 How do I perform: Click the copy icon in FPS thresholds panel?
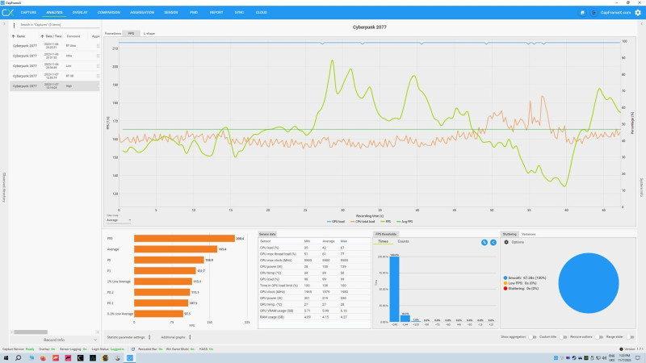coord(484,243)
